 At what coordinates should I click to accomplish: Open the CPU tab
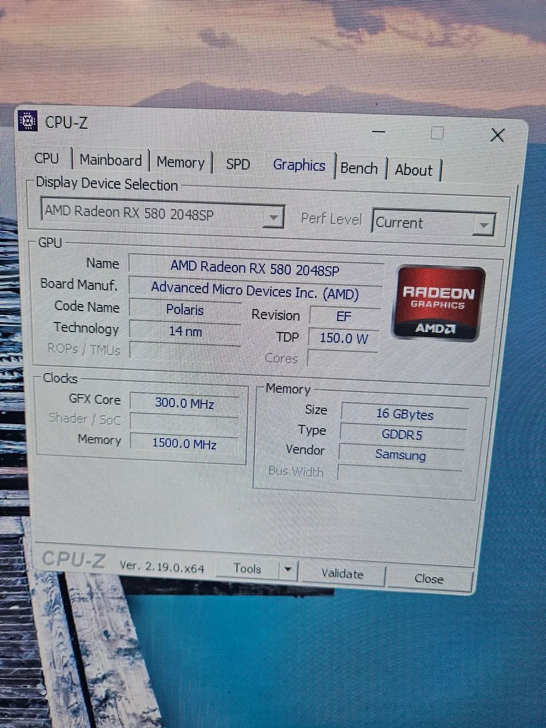[x=47, y=158]
